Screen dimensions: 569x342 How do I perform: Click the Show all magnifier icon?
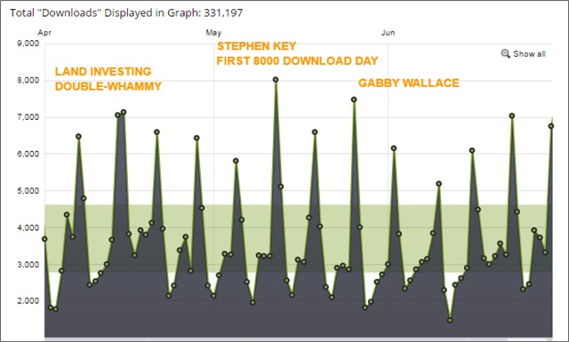point(506,53)
